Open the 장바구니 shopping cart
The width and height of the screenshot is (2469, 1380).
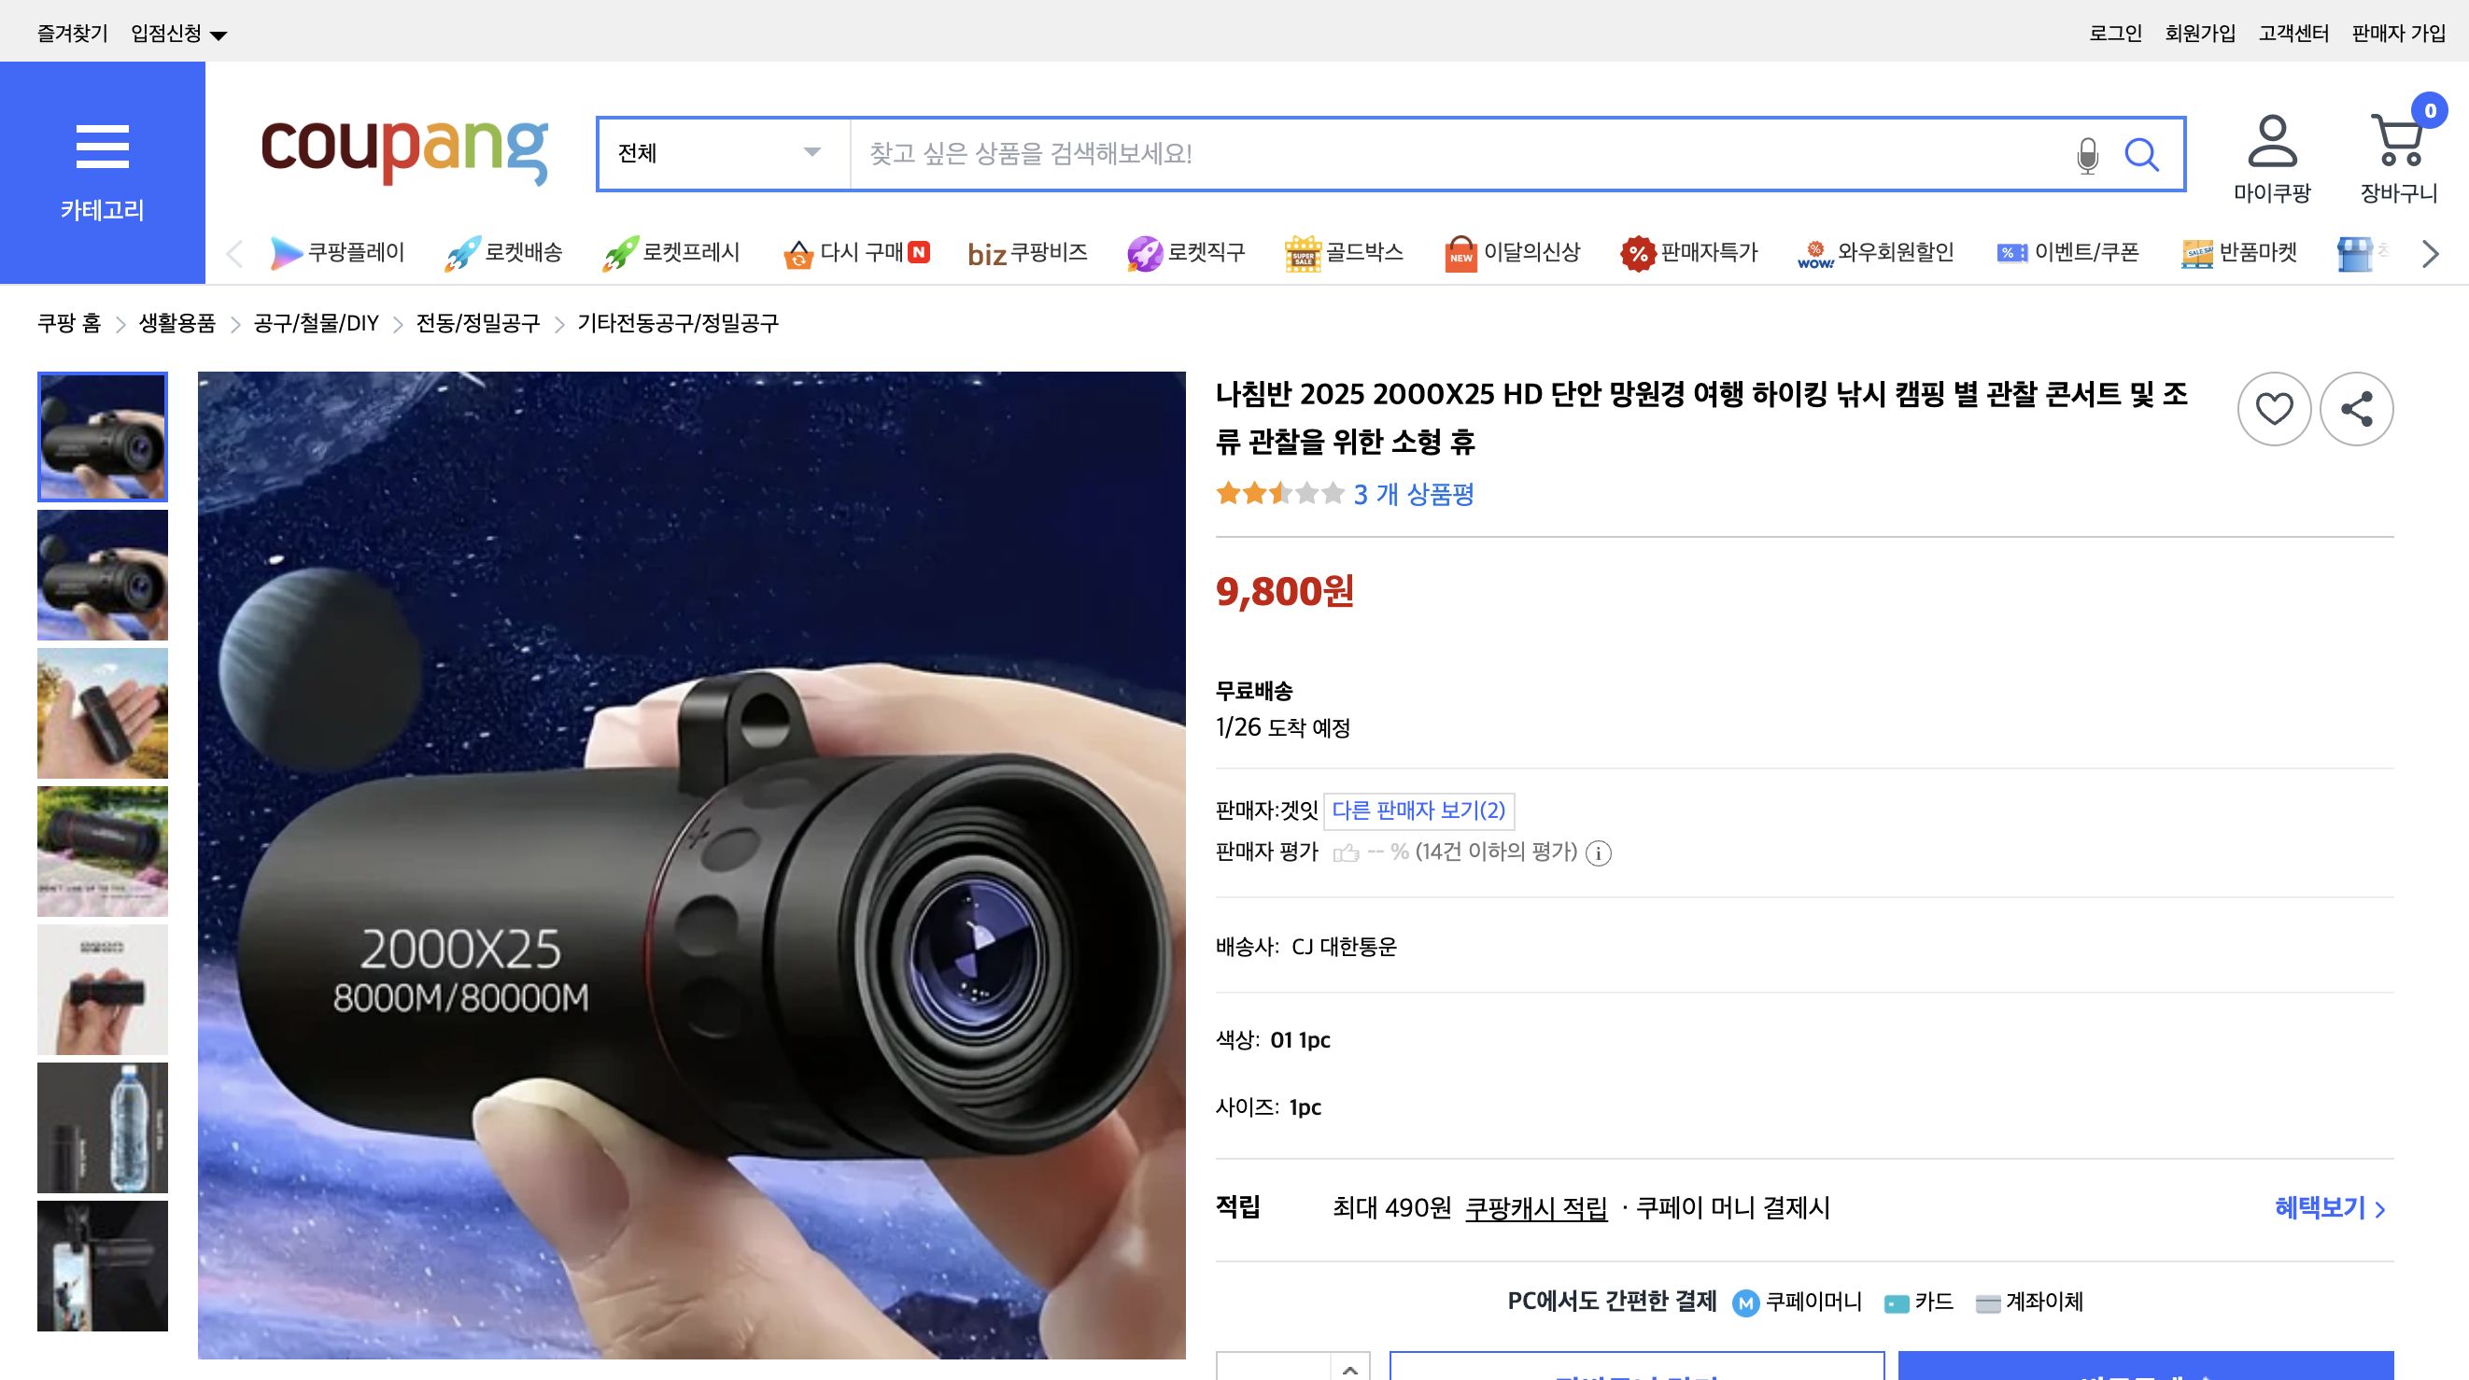point(2398,144)
